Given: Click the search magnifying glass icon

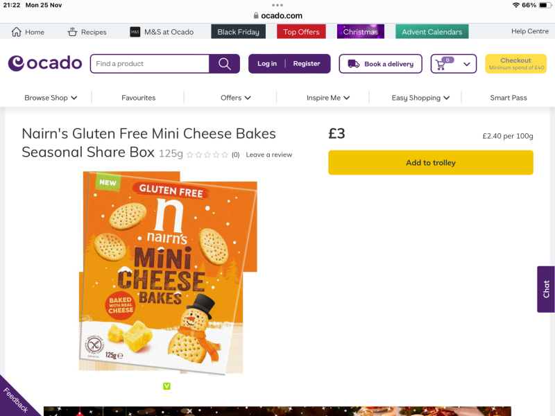Looking at the screenshot, I should tap(223, 63).
